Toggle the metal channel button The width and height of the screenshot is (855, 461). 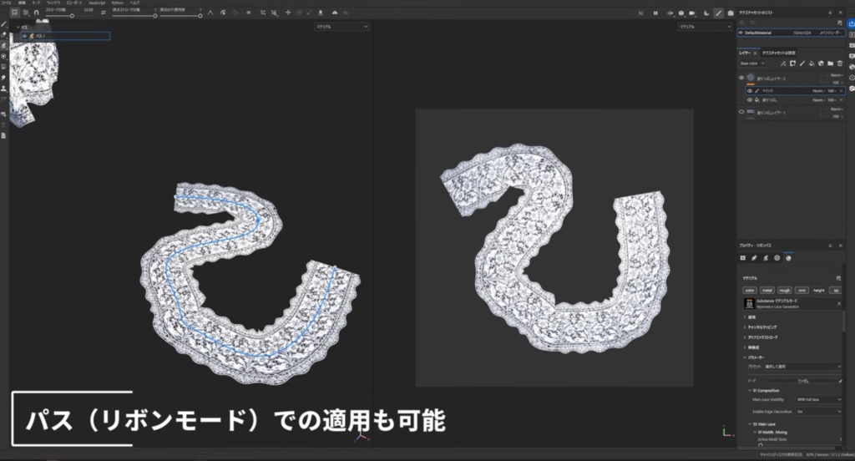(767, 291)
